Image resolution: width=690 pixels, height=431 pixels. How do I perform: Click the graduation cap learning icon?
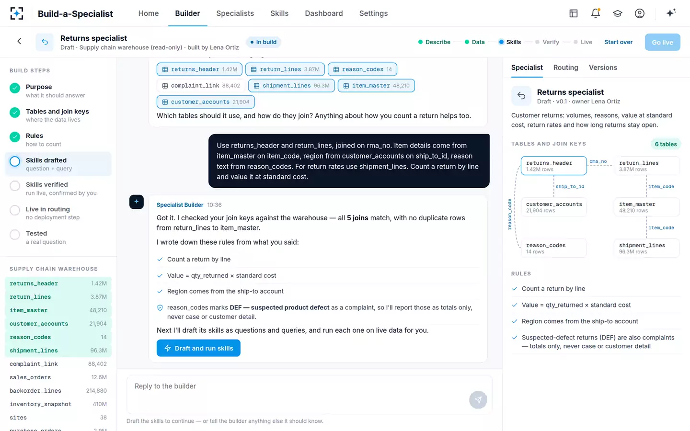point(618,13)
